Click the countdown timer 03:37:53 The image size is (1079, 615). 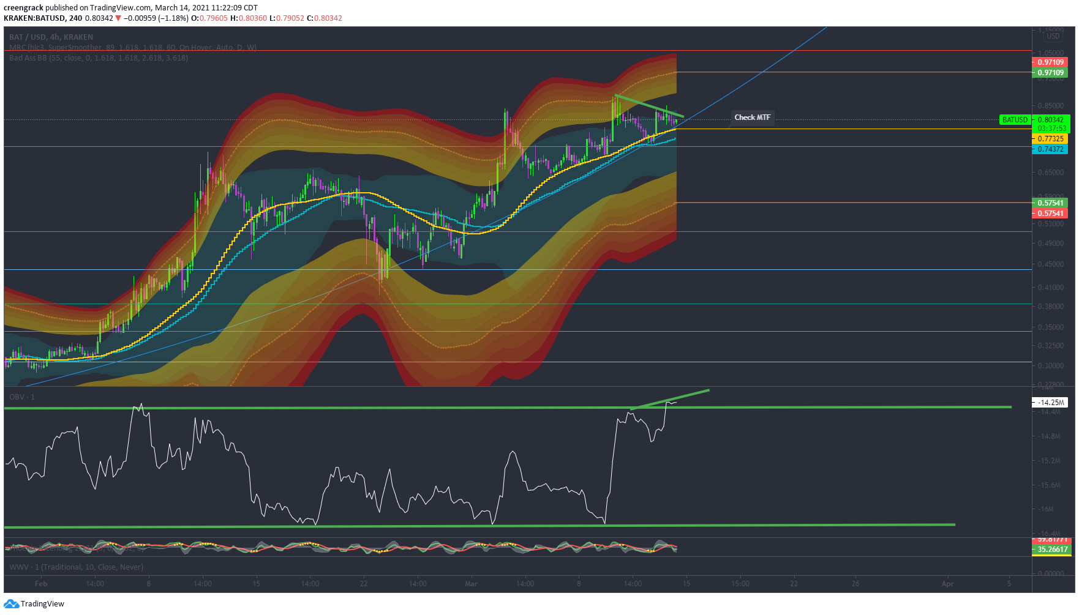(x=1051, y=129)
